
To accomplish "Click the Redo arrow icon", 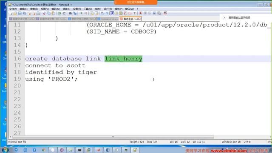I will (64, 13).
